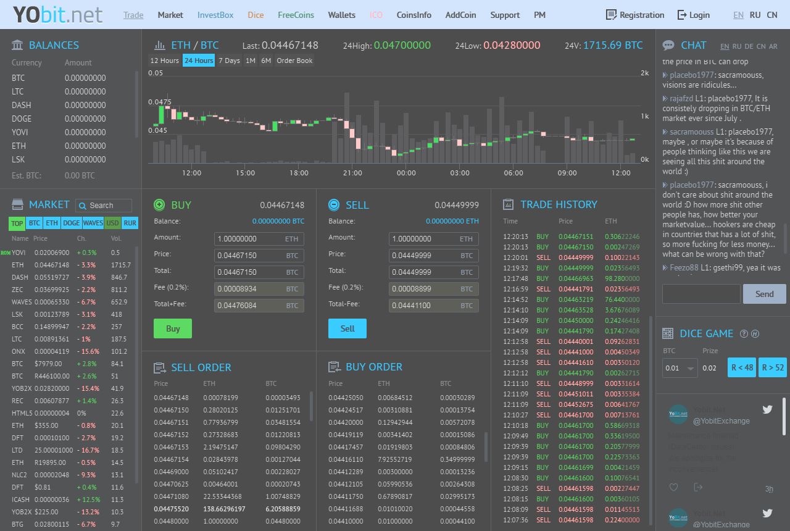Focus the Sell Price input field
This screenshot has width=790, height=531.
pyautogui.click(x=434, y=256)
